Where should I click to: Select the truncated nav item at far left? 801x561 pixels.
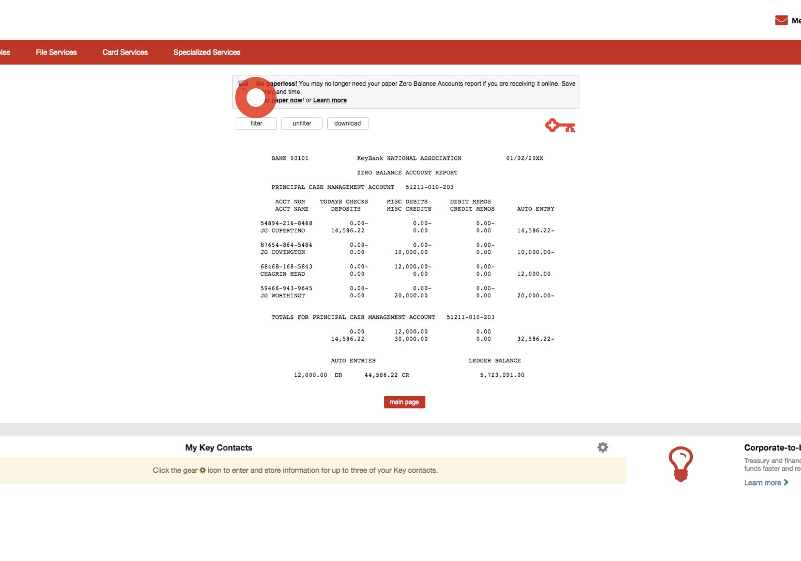5,52
